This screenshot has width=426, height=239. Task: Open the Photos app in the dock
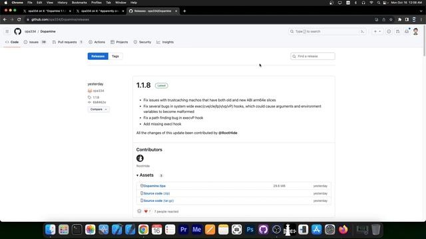(91, 230)
